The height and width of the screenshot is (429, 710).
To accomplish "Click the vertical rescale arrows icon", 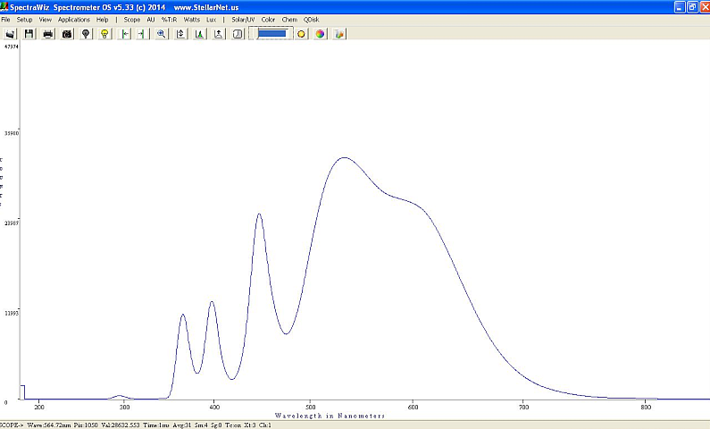I will tap(180, 34).
